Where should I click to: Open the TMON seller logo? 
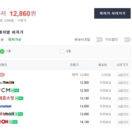point(7,83)
